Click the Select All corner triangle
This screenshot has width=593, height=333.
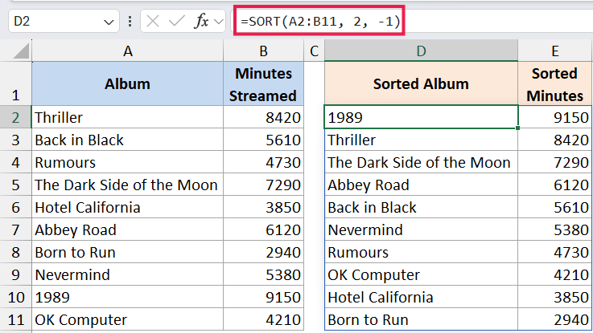[x=21, y=51]
